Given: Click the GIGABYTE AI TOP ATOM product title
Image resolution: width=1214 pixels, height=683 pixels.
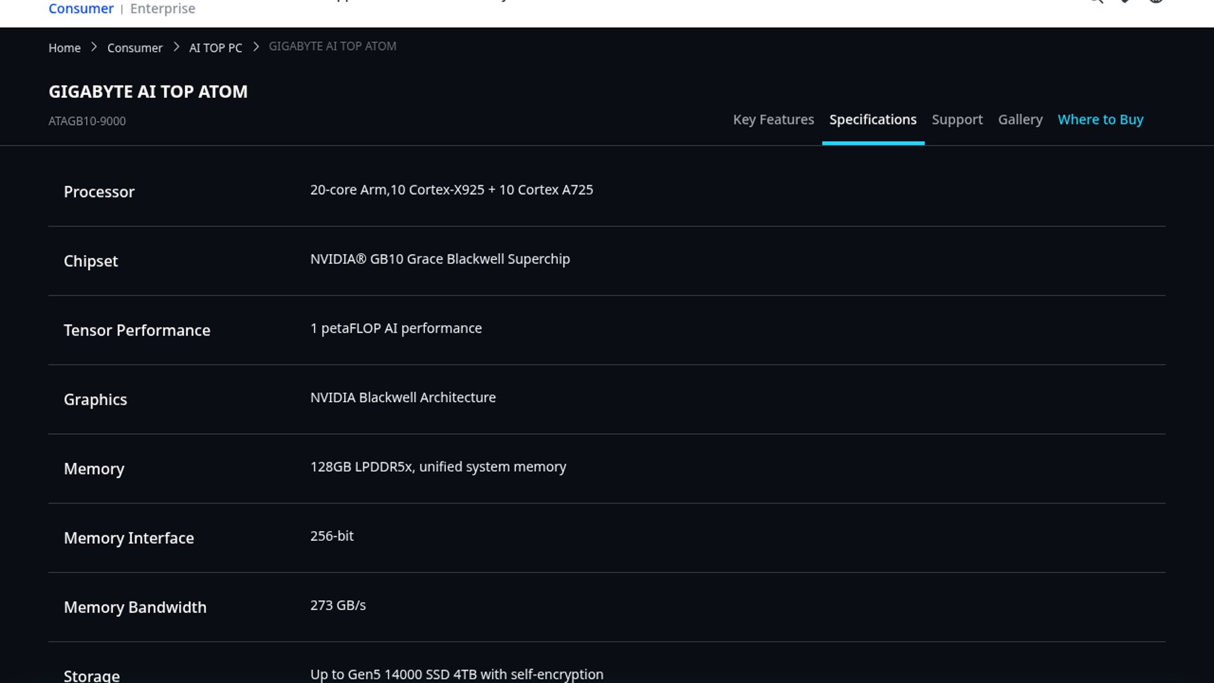Looking at the screenshot, I should [x=148, y=92].
